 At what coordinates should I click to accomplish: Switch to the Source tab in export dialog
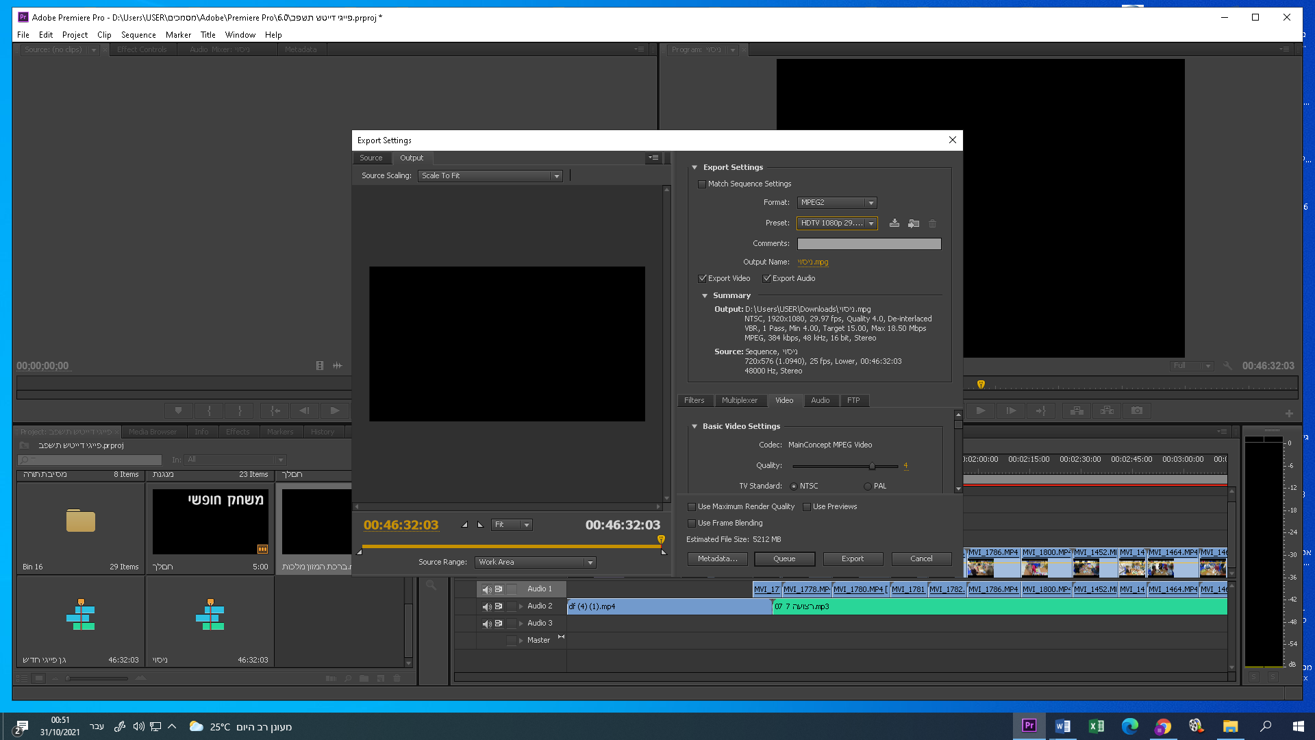371,158
